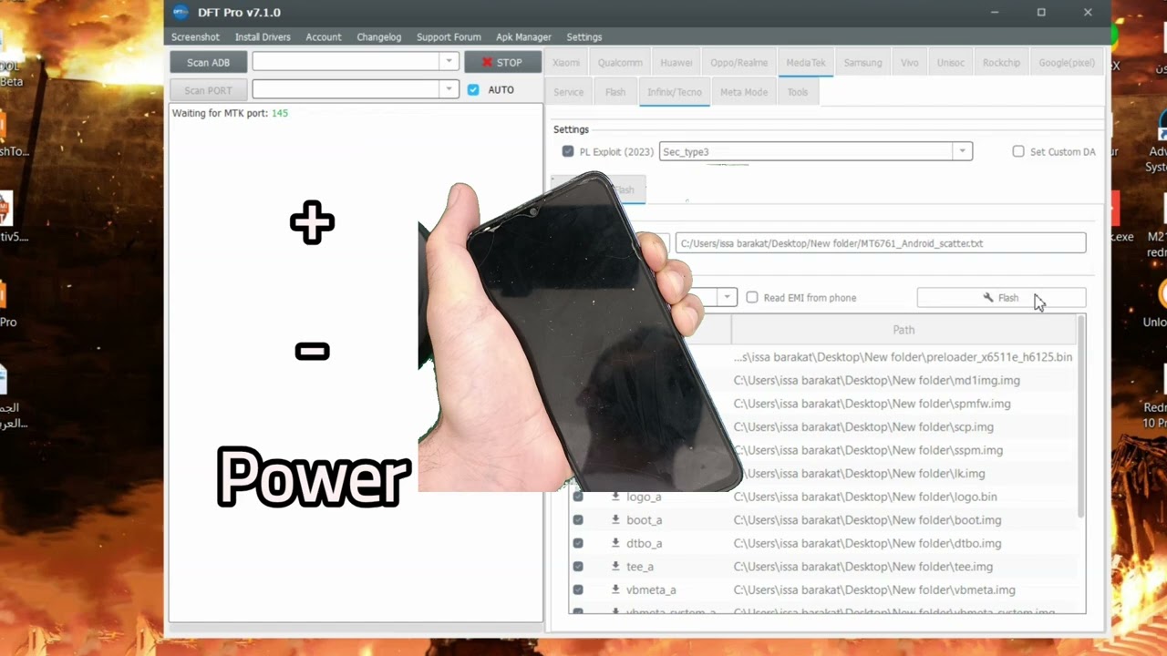
Task: Switch to the Samsung tab
Action: click(862, 63)
